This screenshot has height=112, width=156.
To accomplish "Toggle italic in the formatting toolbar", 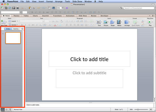I will click(36, 12).
